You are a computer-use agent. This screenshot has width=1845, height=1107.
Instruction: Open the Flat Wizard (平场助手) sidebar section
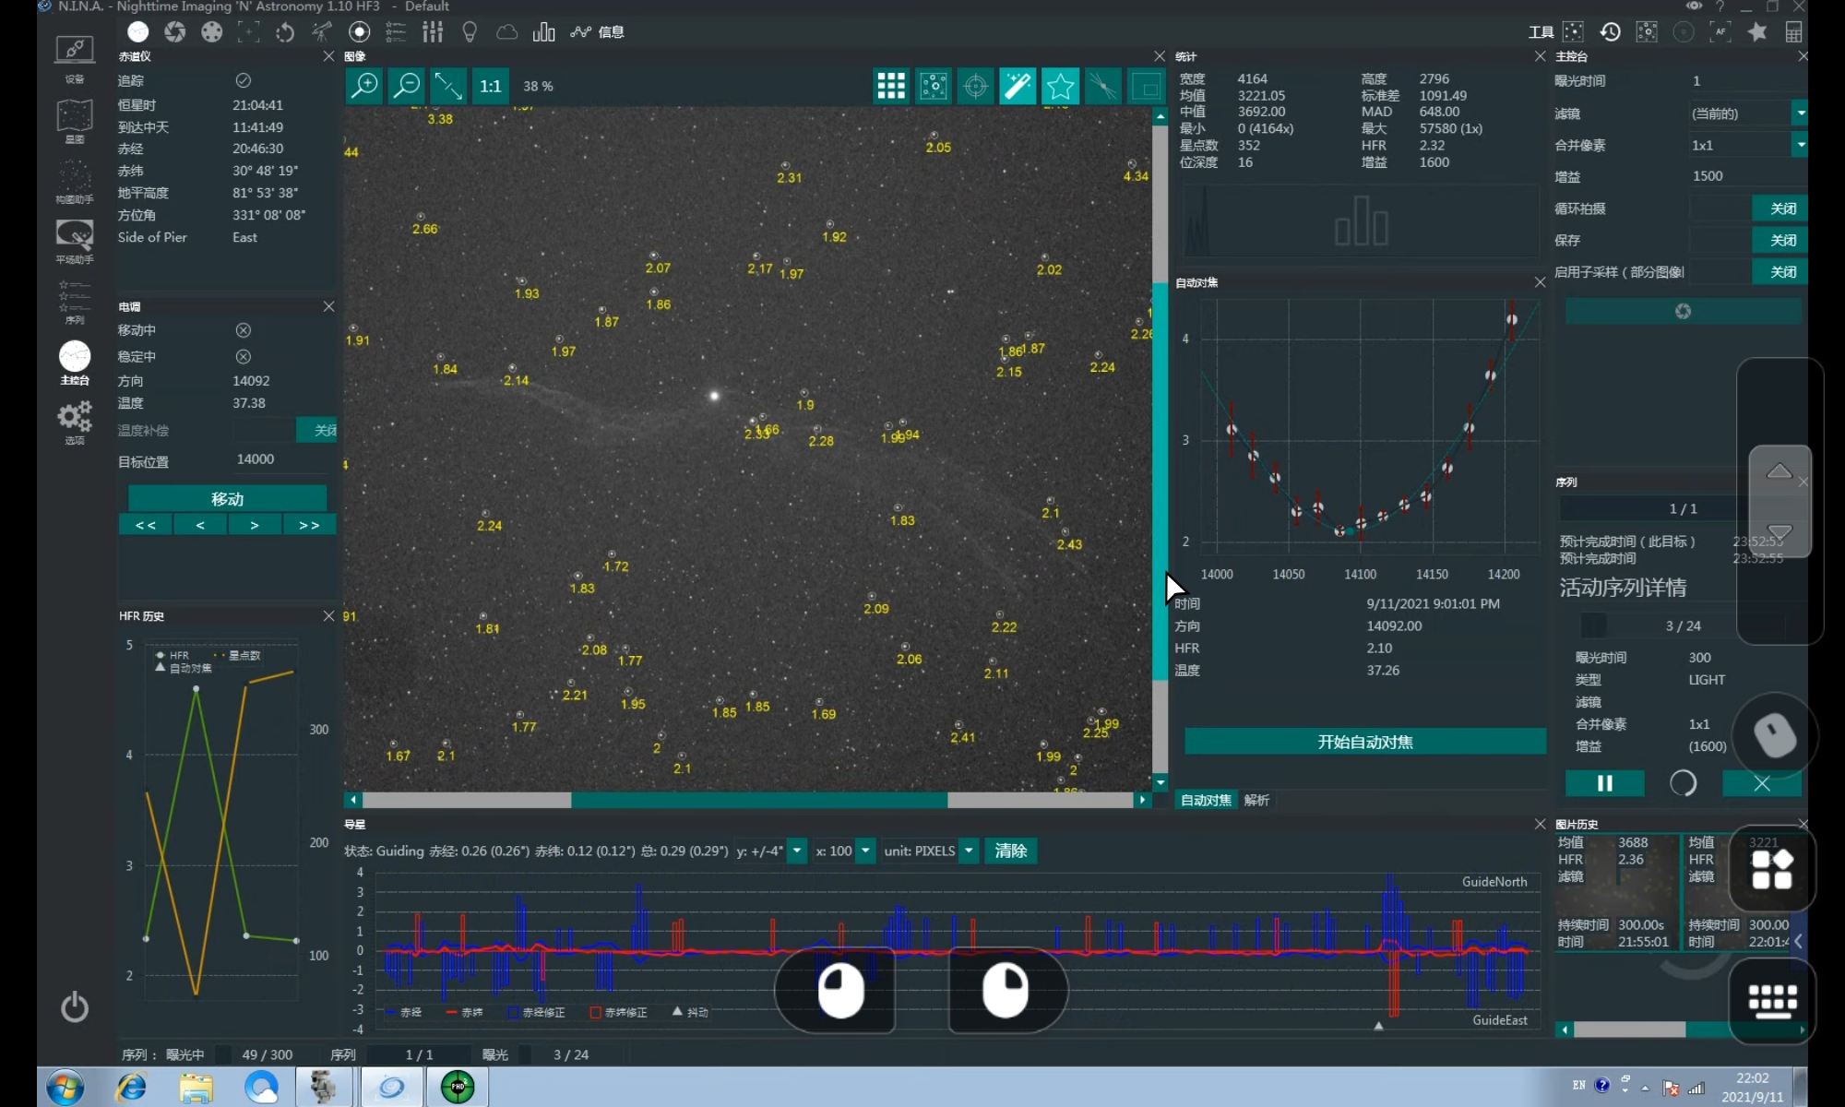[x=75, y=242]
